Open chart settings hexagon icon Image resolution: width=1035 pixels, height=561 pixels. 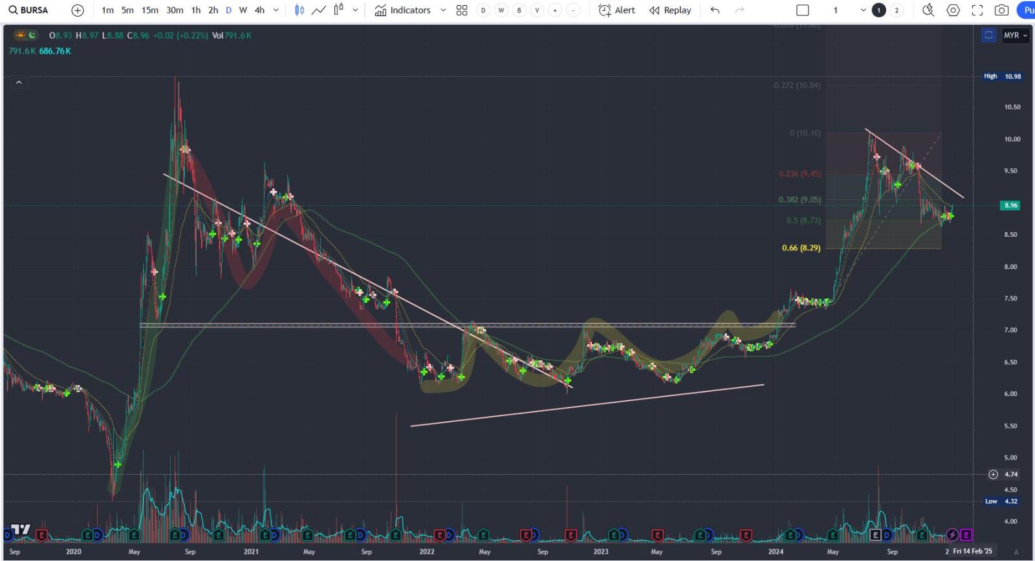tap(953, 10)
